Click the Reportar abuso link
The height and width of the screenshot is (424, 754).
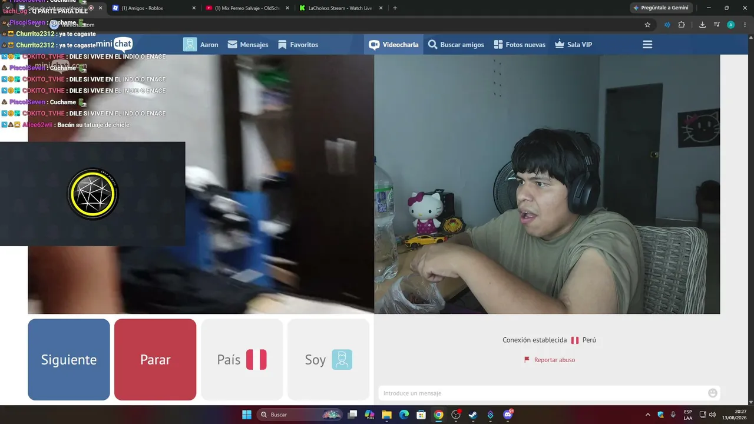click(550, 360)
